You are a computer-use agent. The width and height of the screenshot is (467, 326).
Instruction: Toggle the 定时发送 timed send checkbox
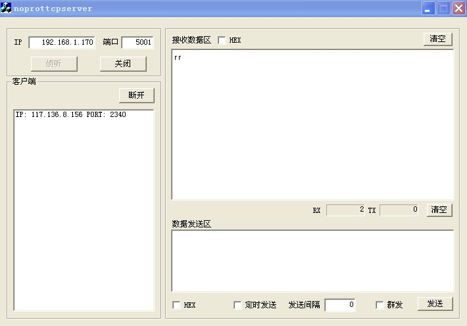(x=238, y=305)
